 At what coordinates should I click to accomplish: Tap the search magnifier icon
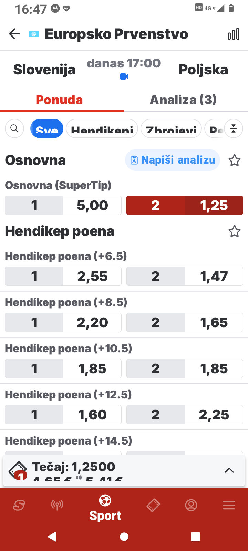pyautogui.click(x=14, y=128)
